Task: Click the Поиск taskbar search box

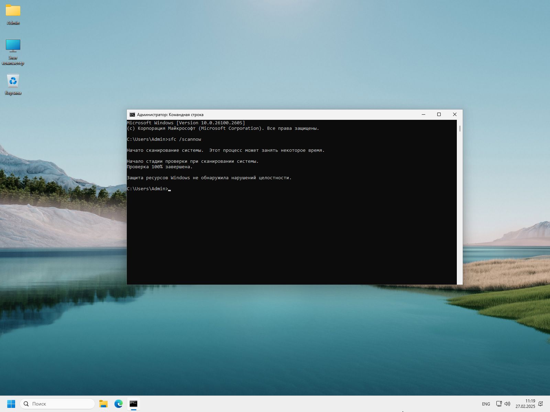Action: pyautogui.click(x=57, y=404)
